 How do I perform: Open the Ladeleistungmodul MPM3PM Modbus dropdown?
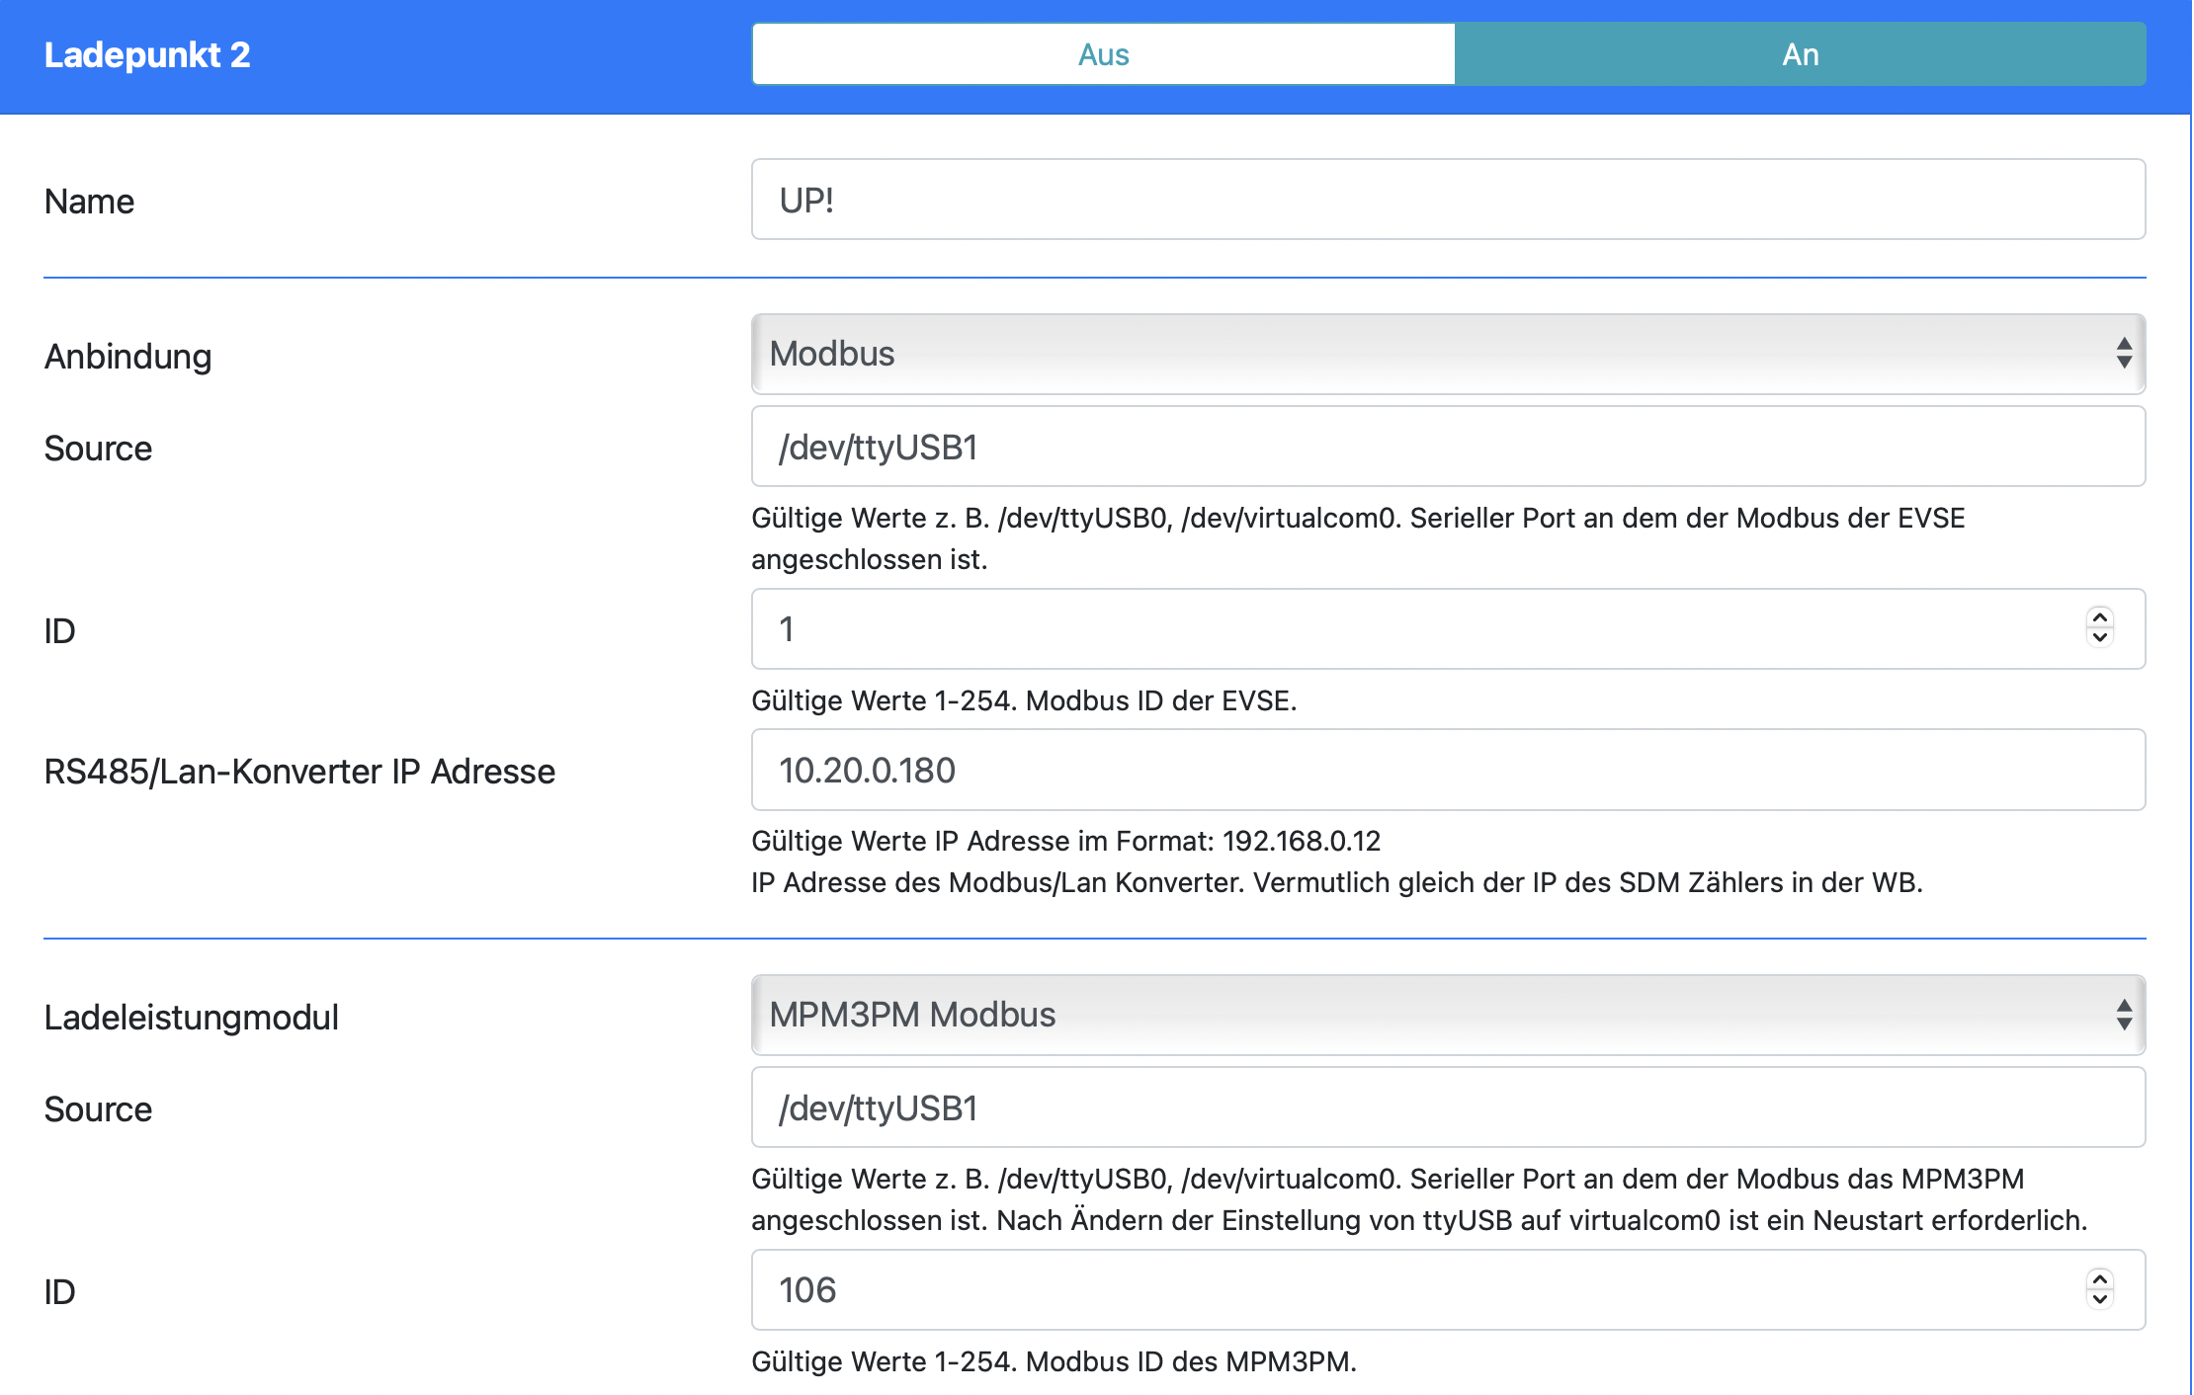coord(1423,1015)
